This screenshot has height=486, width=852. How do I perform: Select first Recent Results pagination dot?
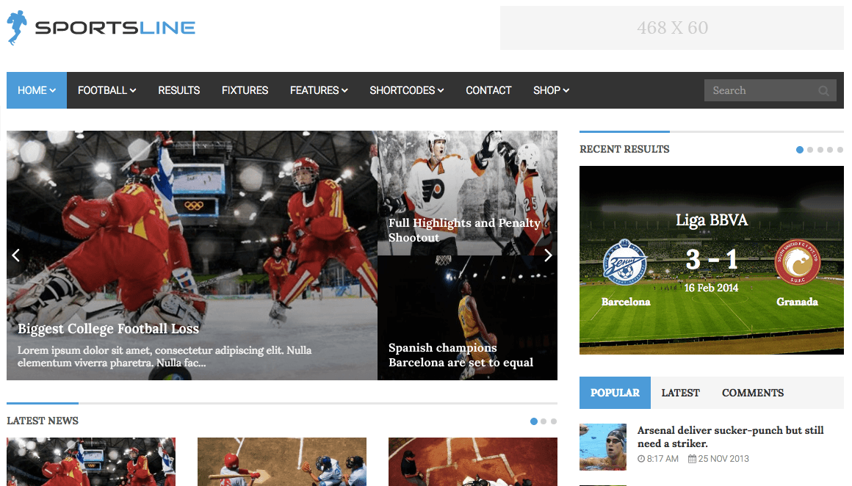[800, 150]
